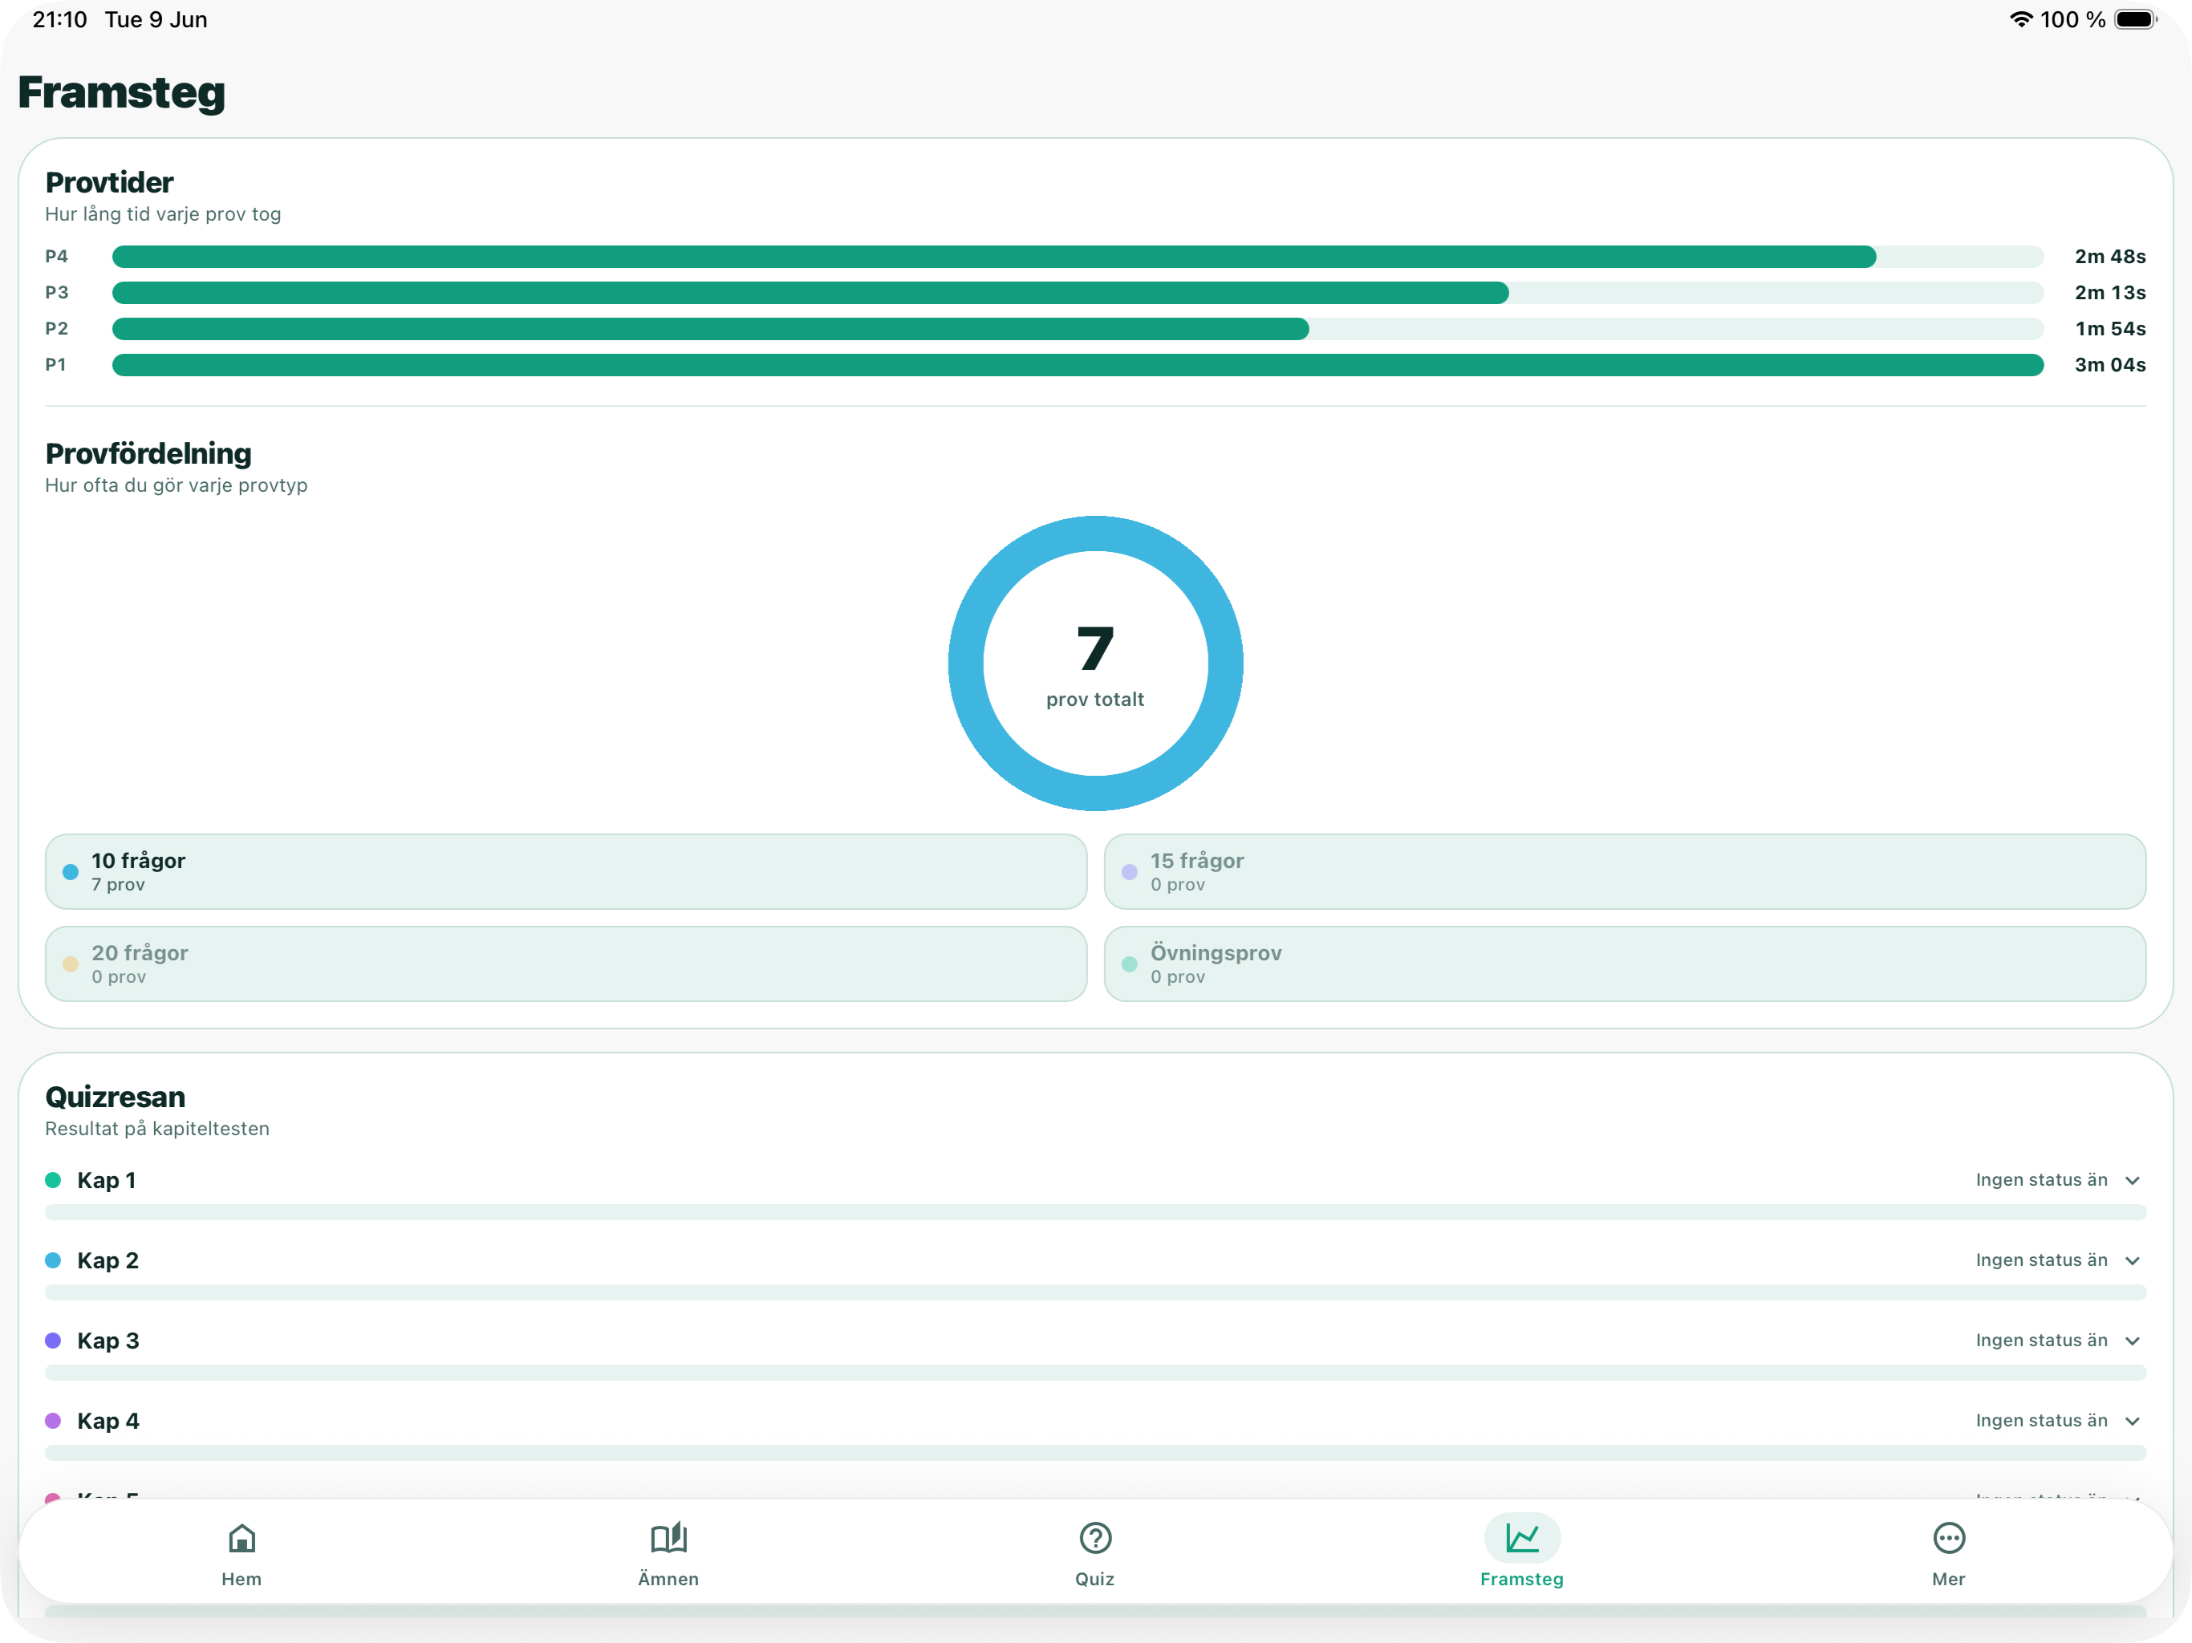This screenshot has height=1643, width=2192.
Task: Go to the Quiz tab
Action: point(1095,1553)
